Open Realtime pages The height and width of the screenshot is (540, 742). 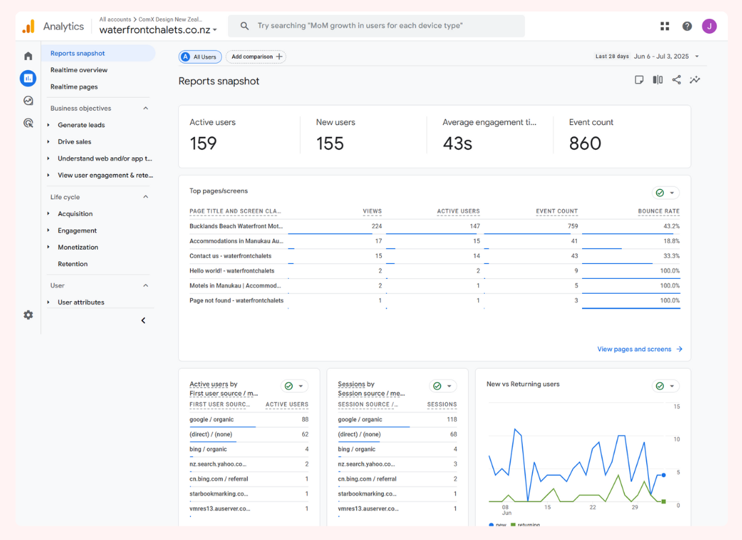74,87
